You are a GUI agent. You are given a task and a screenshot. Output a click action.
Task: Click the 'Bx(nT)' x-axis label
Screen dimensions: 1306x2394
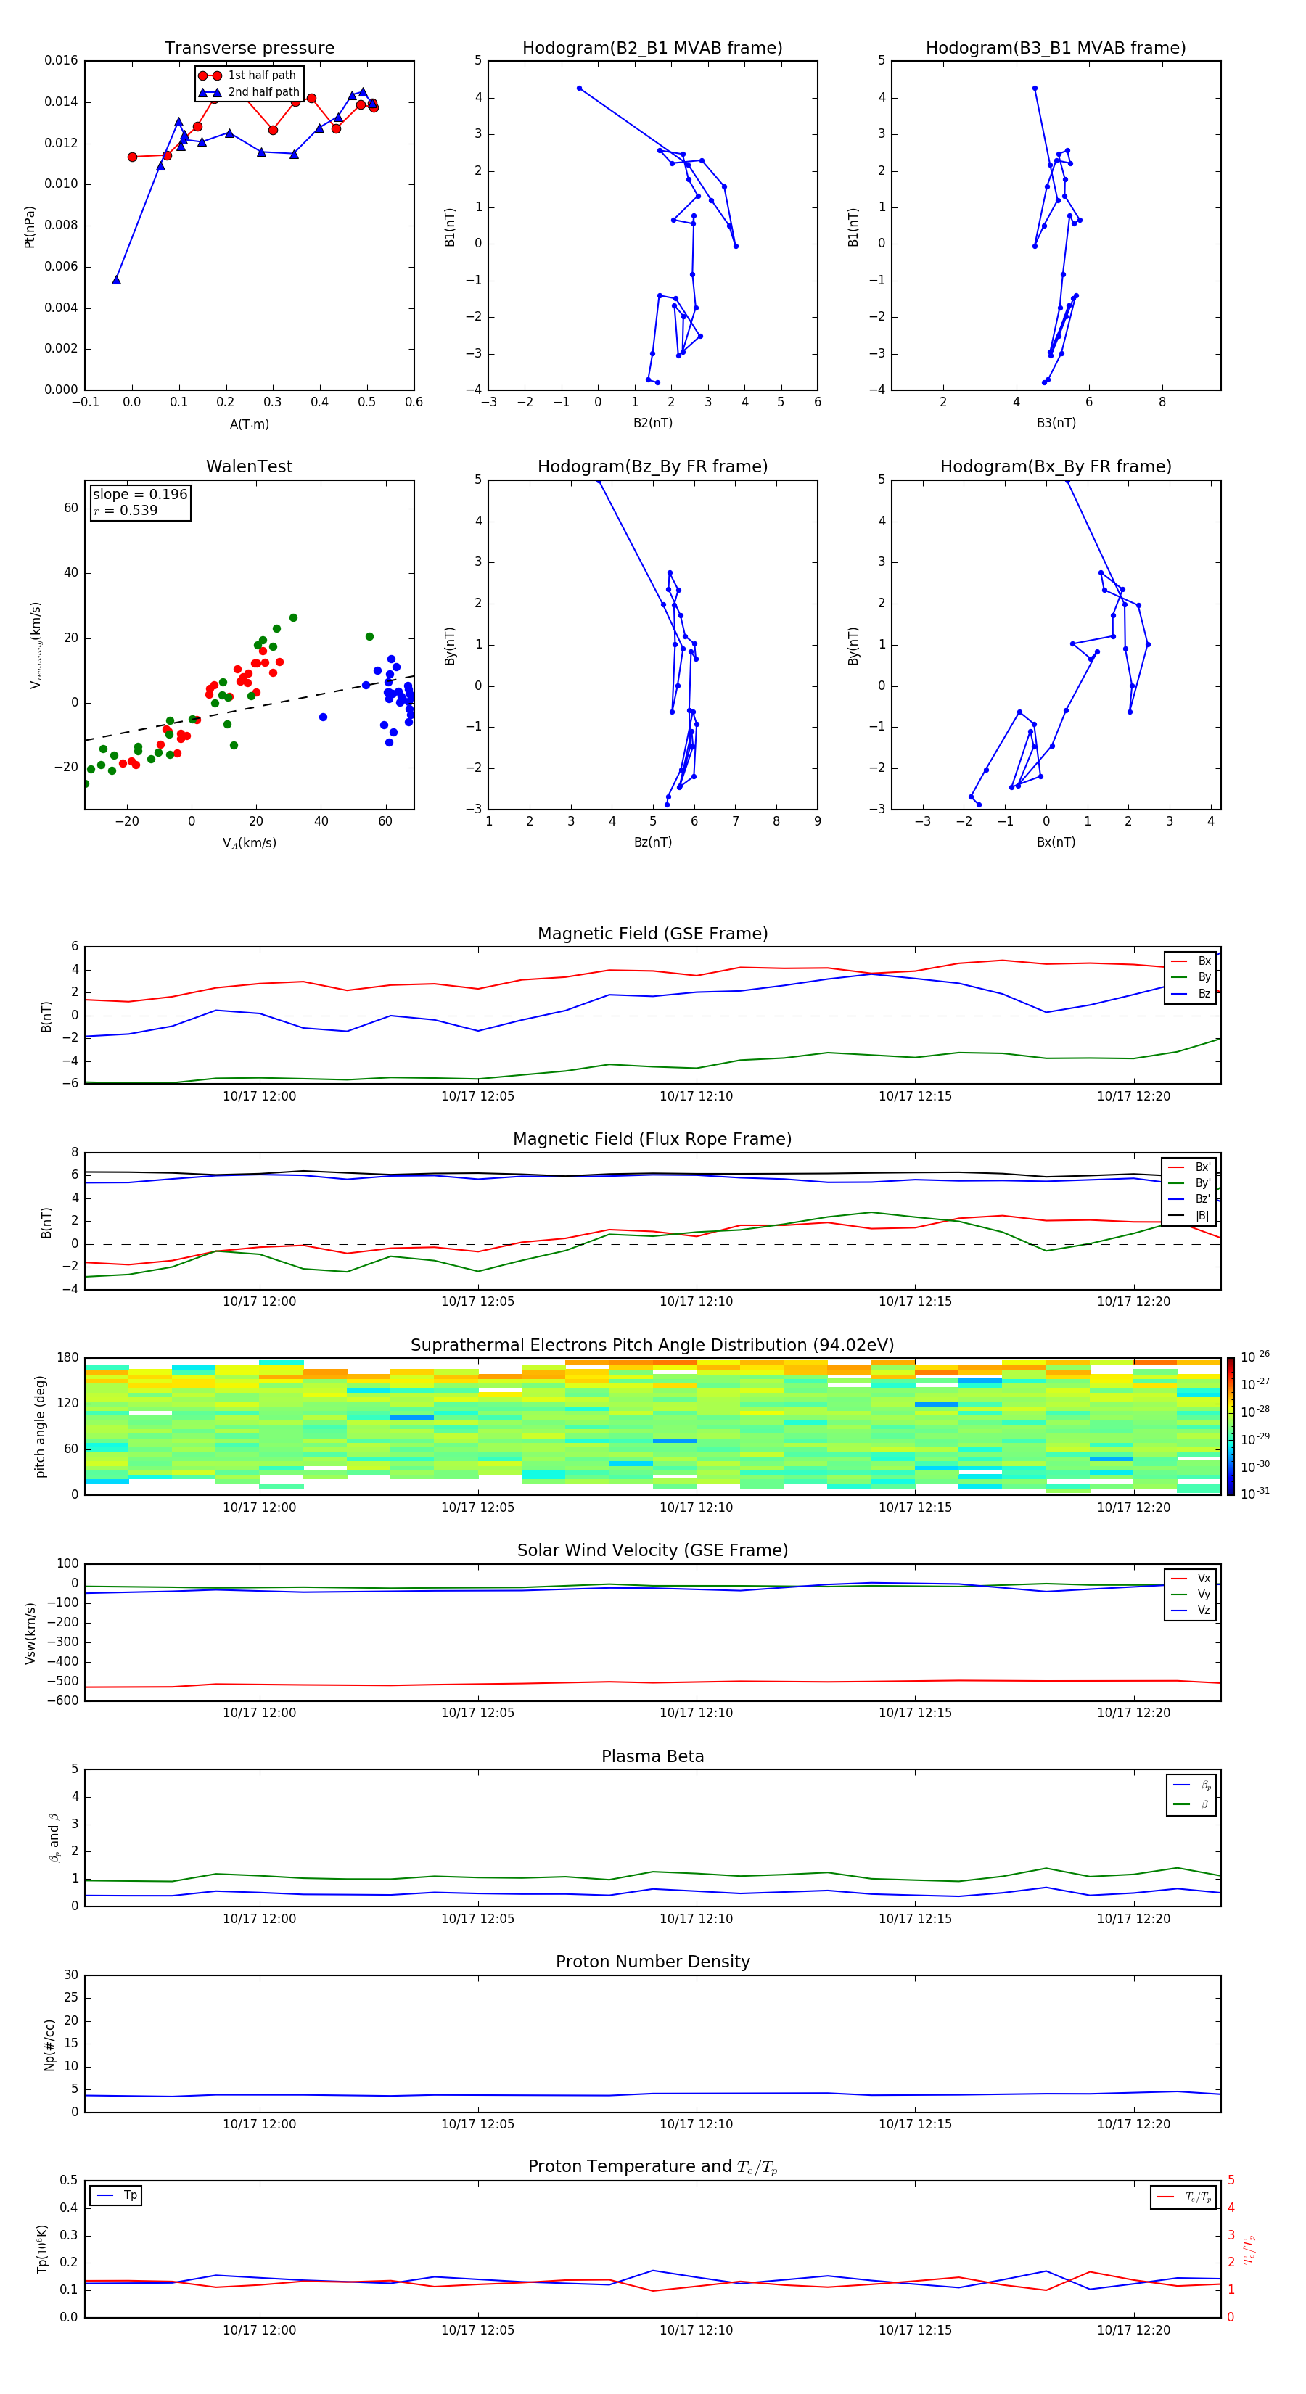click(1056, 842)
